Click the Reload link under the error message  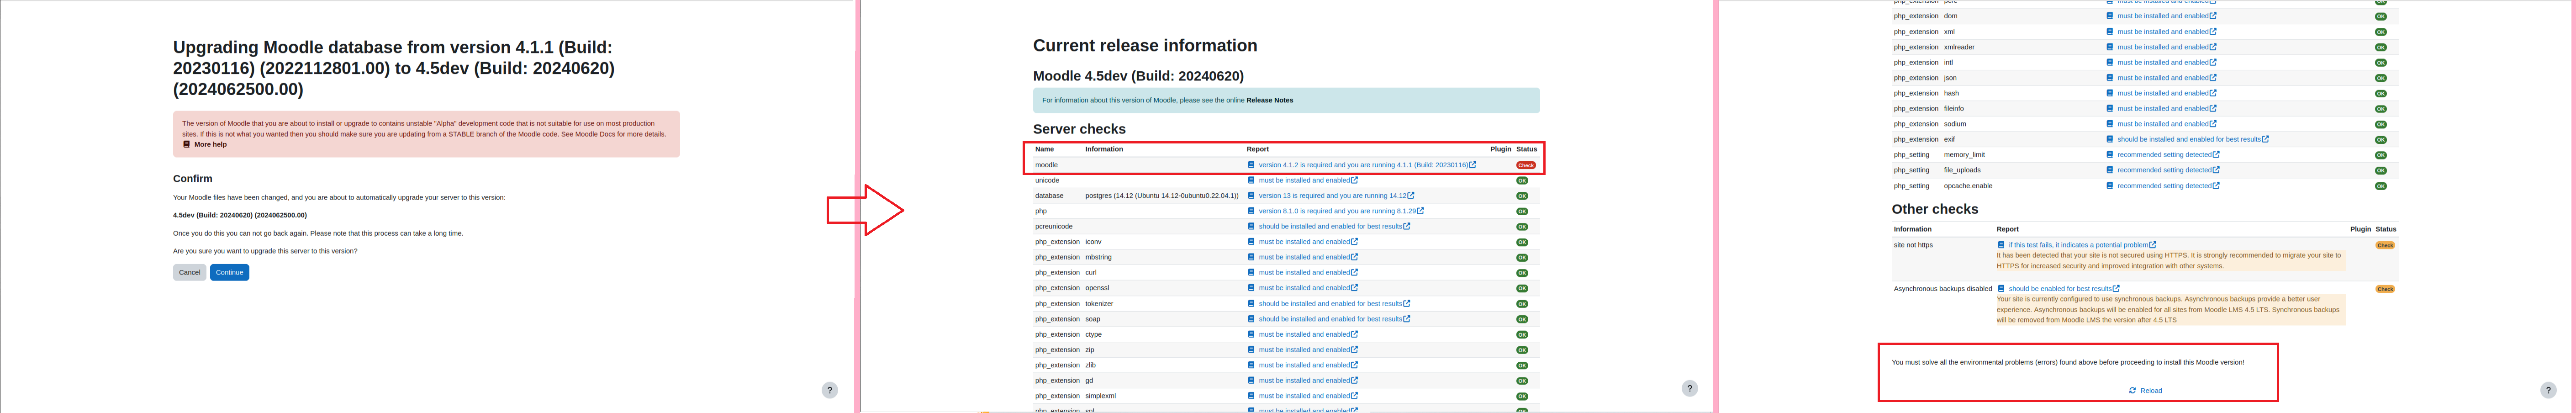[x=2151, y=391]
